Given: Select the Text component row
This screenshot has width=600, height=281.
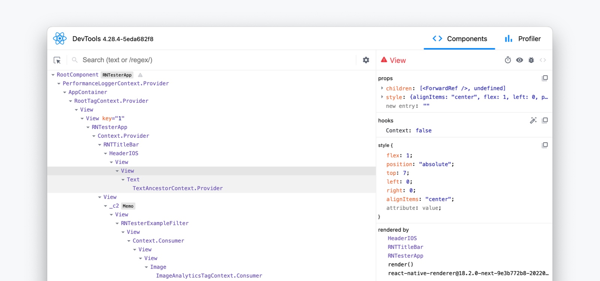Looking at the screenshot, I should pos(211,179).
